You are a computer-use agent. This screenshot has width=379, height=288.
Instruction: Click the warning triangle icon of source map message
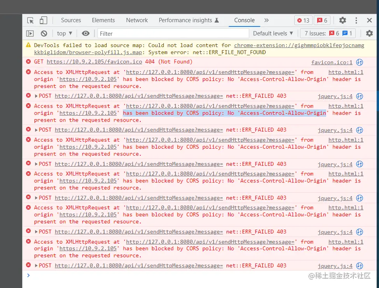tap(28, 45)
